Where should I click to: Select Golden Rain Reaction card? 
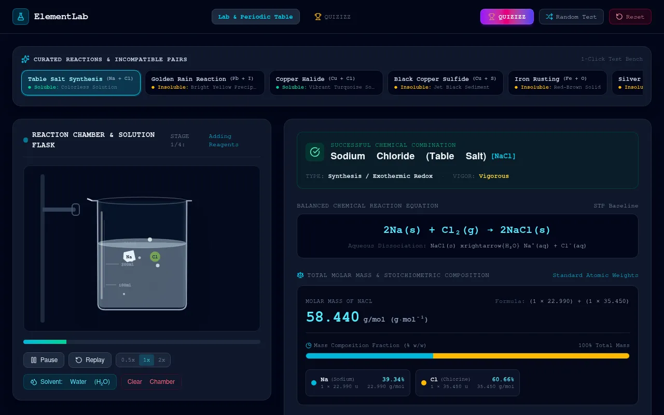205,83
